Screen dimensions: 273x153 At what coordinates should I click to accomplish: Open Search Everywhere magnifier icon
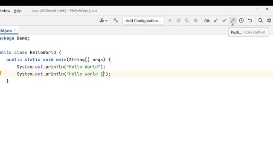261,20
